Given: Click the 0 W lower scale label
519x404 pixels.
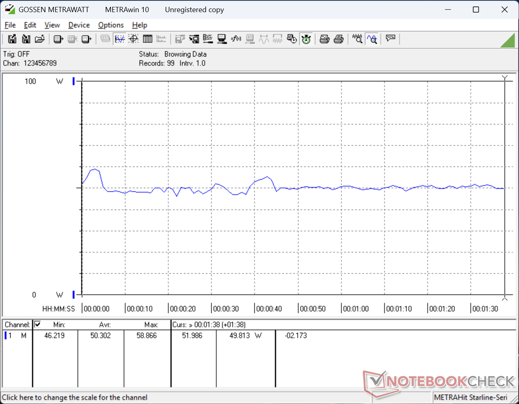Looking at the screenshot, I should coord(34,295).
